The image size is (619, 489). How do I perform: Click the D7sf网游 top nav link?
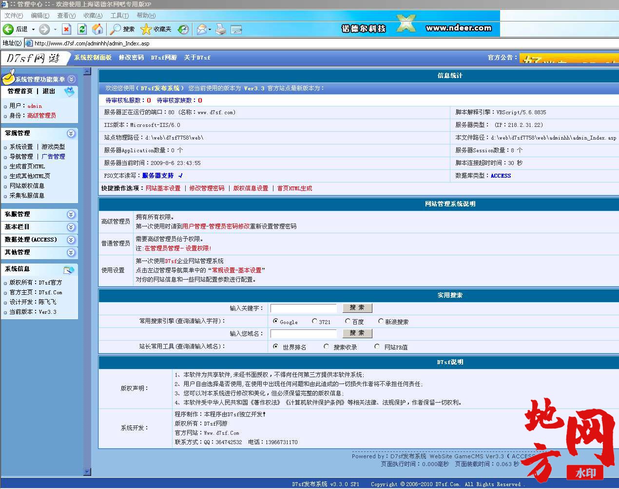164,58
